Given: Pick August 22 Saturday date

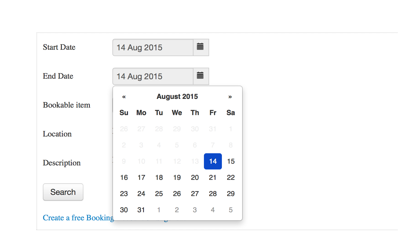Looking at the screenshot, I should (231, 178).
